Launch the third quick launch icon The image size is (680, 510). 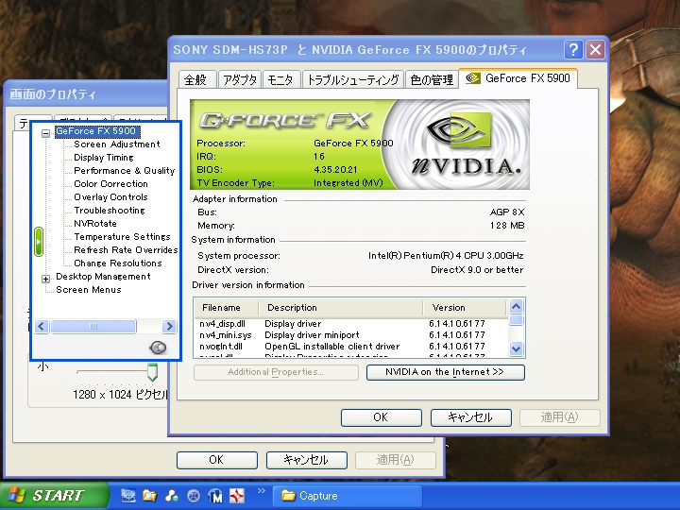click(x=172, y=495)
